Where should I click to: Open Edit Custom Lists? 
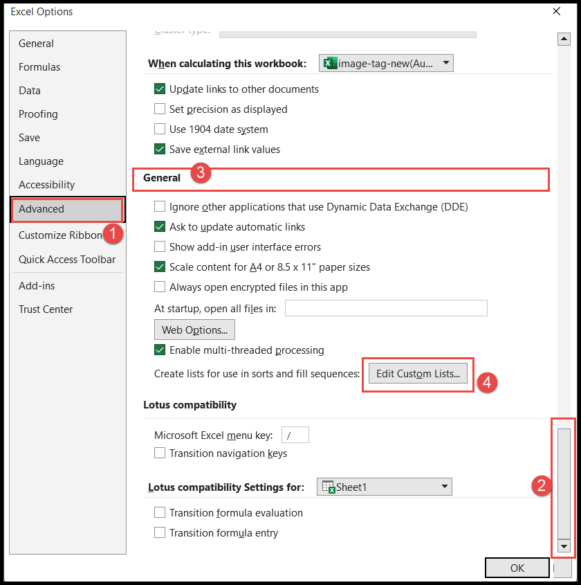coord(418,374)
